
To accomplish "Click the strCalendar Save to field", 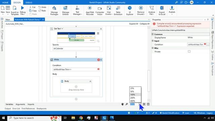I will 76,48.
